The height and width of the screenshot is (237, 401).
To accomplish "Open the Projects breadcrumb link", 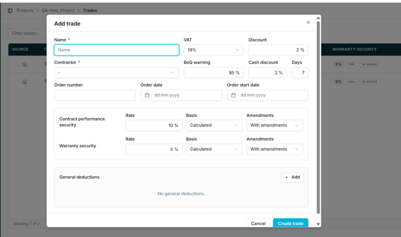I will tap(25, 11).
